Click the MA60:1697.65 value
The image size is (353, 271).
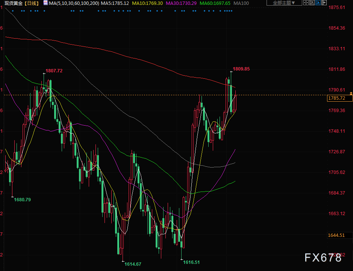click(215, 3)
